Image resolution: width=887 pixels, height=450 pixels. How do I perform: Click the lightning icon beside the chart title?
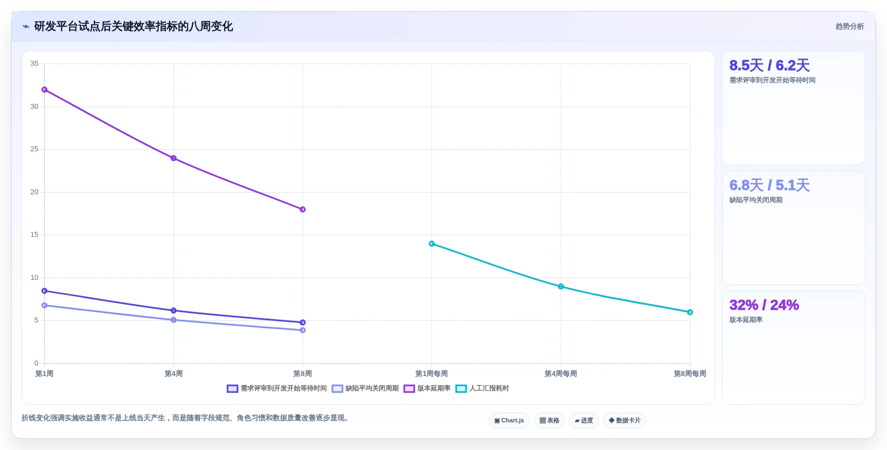pos(26,27)
